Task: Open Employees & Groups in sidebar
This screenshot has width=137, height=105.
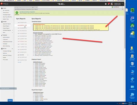Action: tap(8, 42)
